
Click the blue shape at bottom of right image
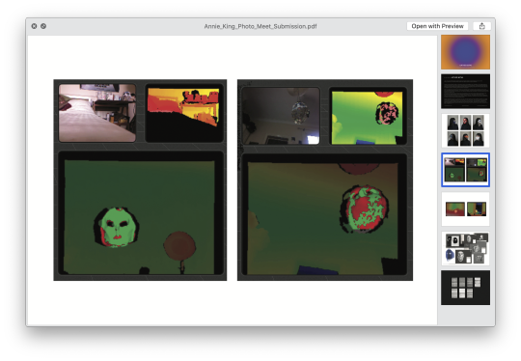pos(317,270)
